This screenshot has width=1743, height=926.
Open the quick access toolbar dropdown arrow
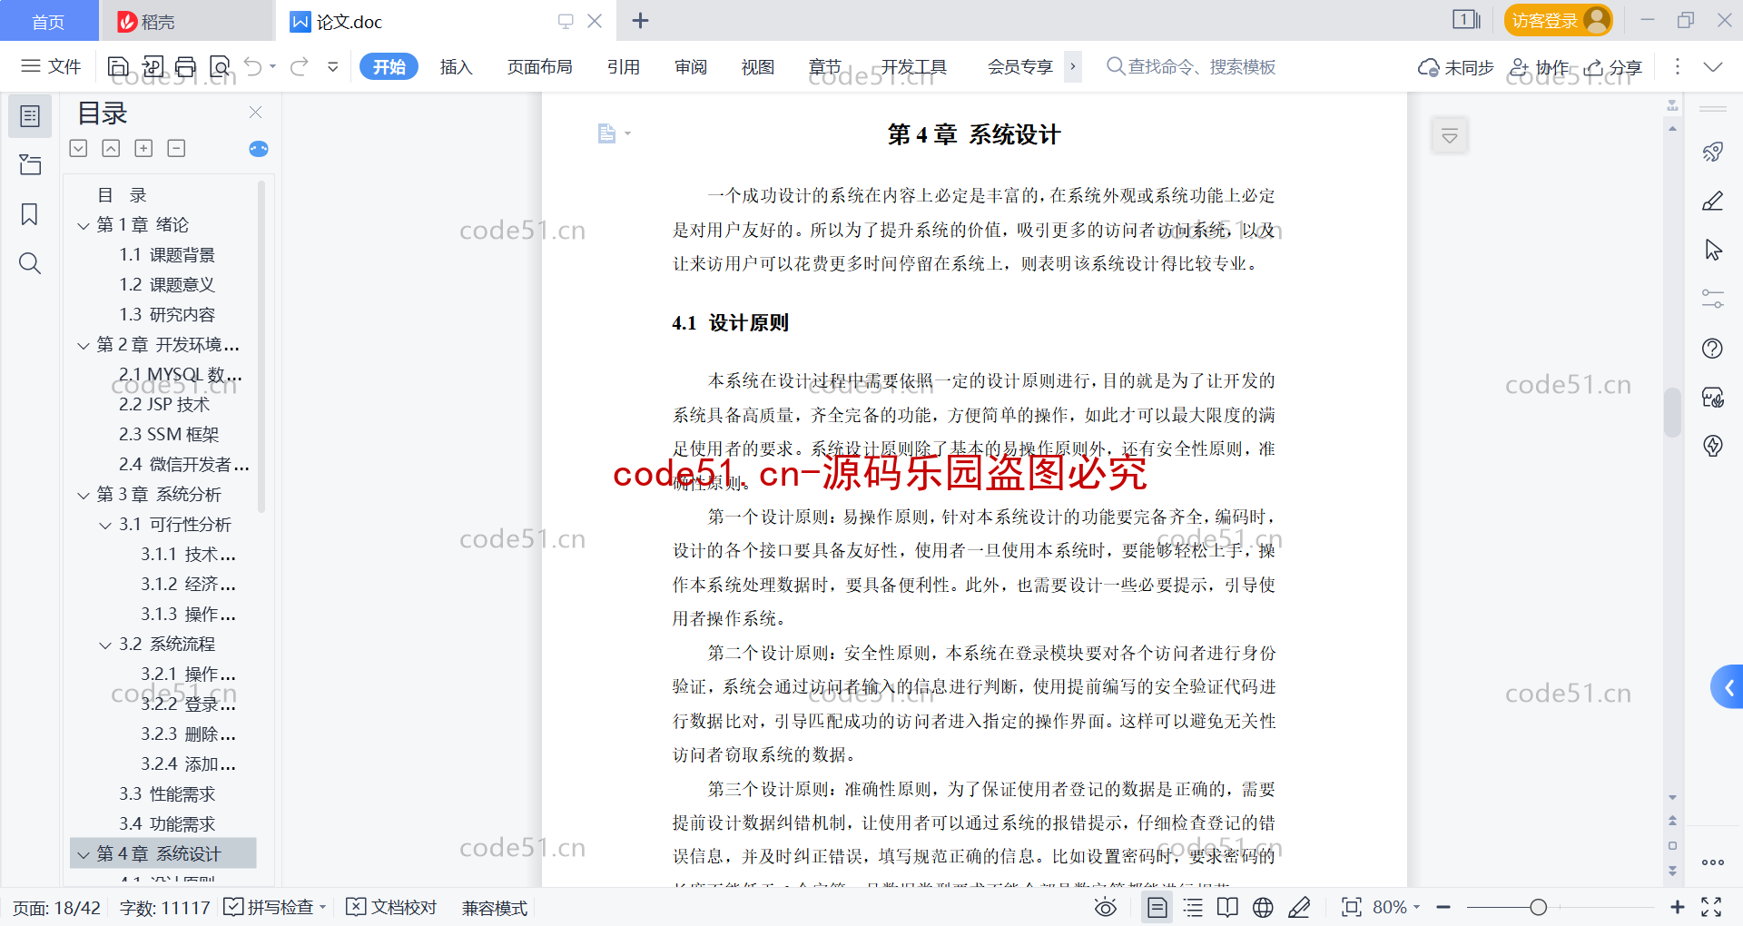333,66
